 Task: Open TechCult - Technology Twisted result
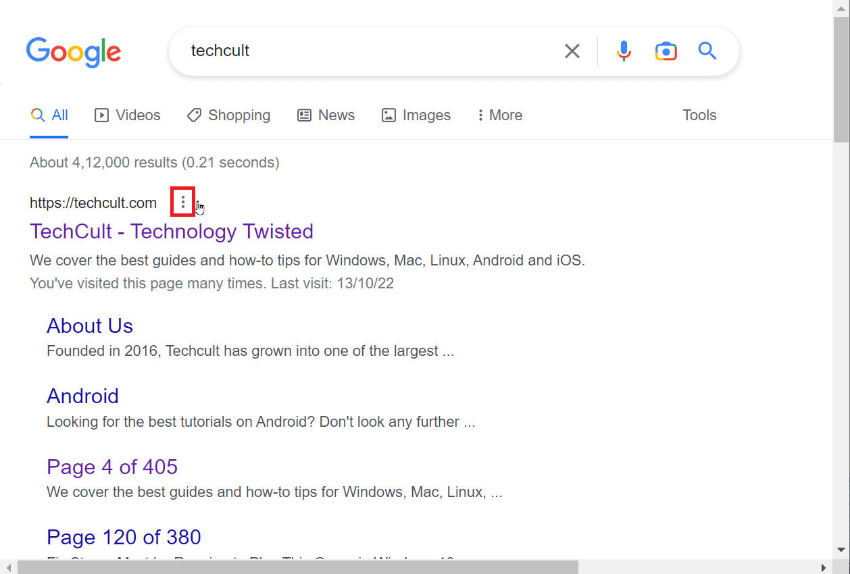click(x=172, y=231)
